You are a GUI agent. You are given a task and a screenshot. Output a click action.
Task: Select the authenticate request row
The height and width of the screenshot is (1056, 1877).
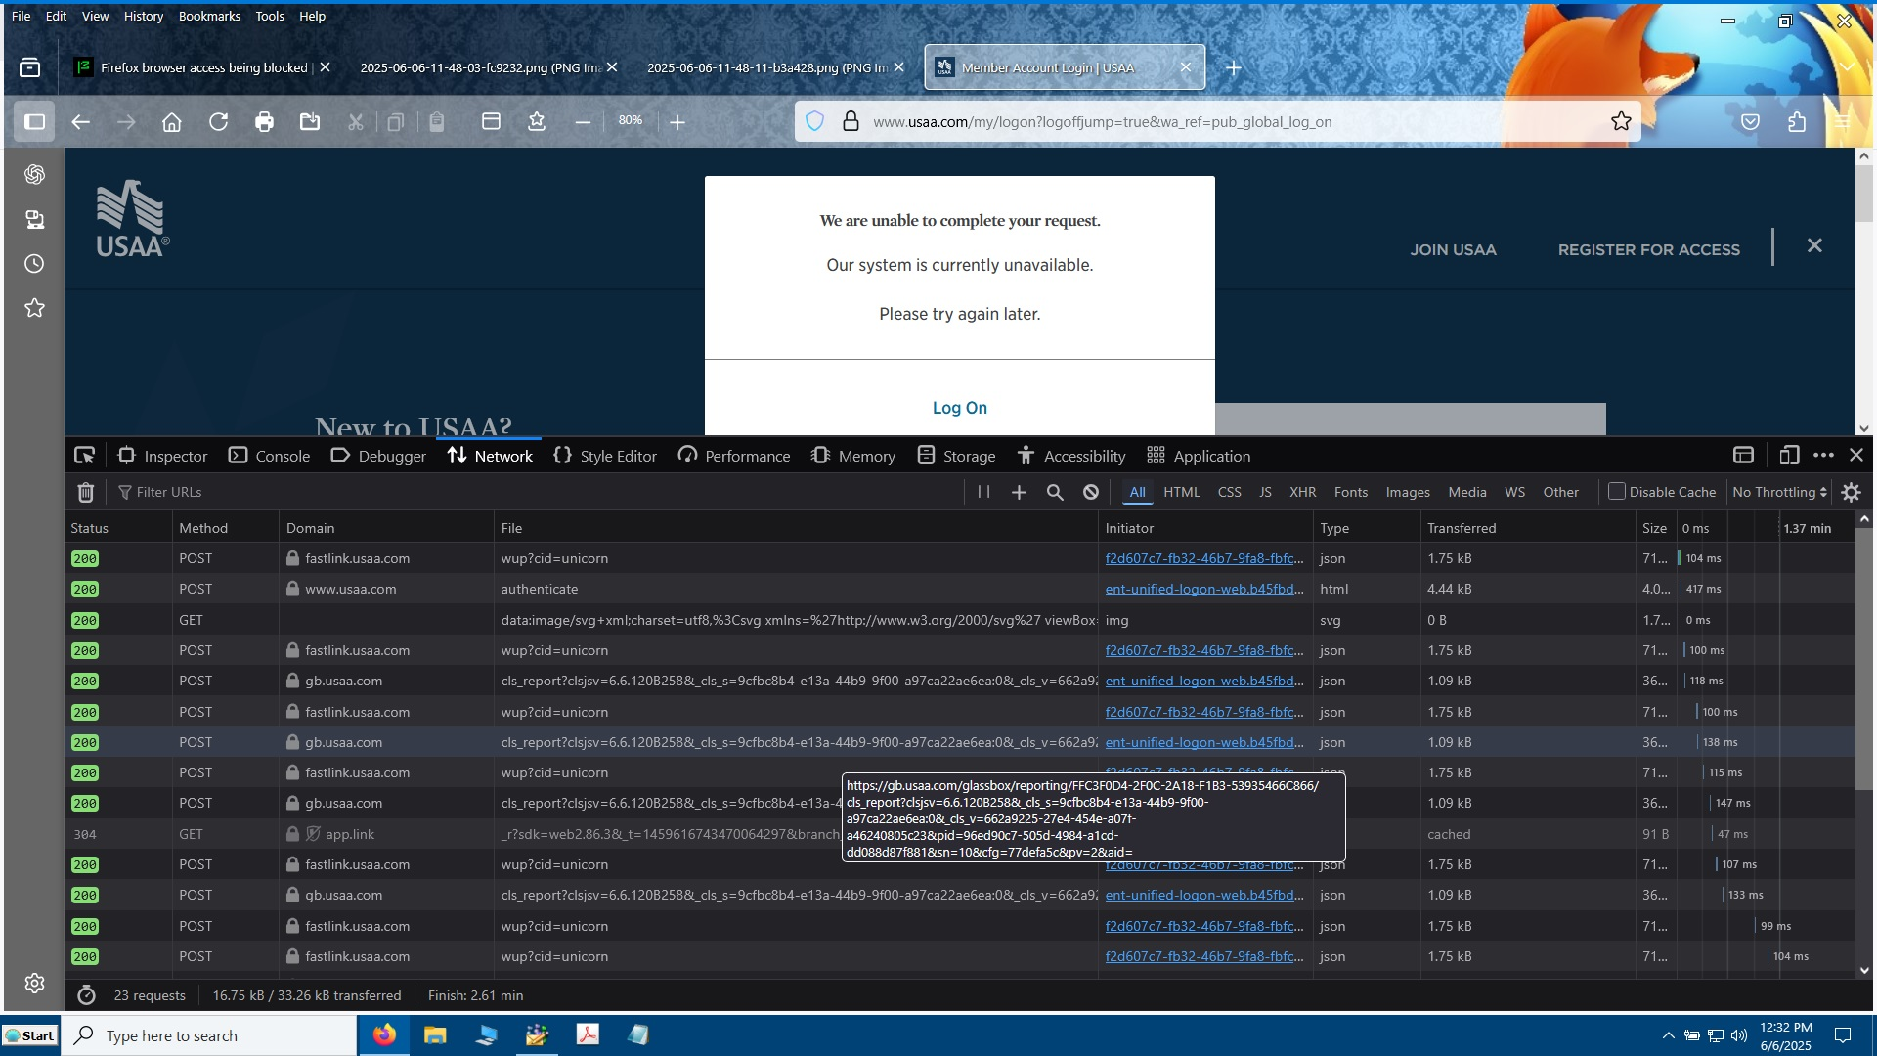tap(960, 589)
